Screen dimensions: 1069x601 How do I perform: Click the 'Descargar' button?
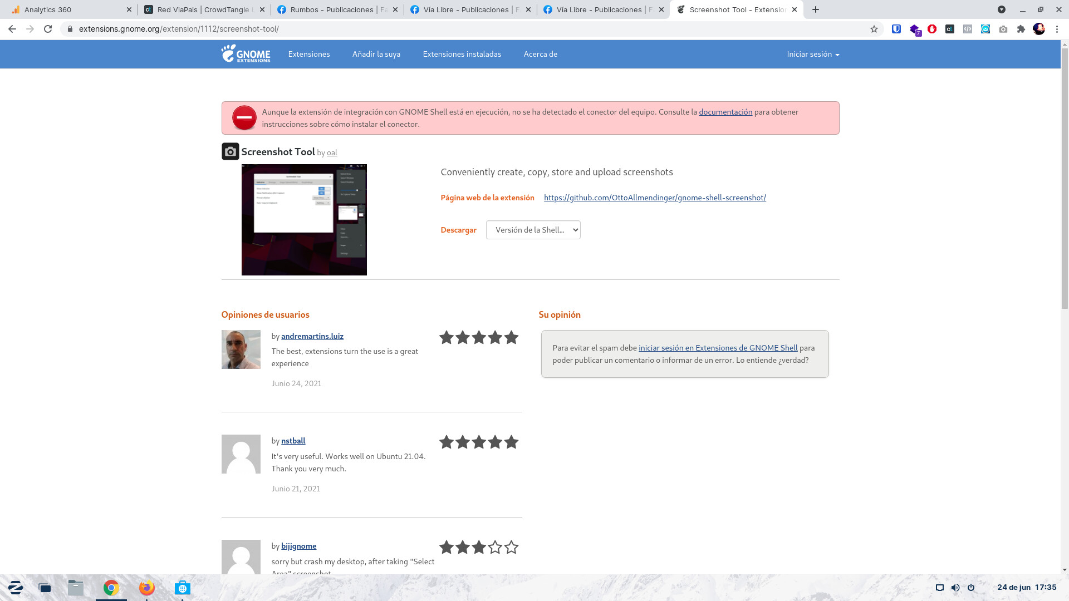tap(459, 230)
